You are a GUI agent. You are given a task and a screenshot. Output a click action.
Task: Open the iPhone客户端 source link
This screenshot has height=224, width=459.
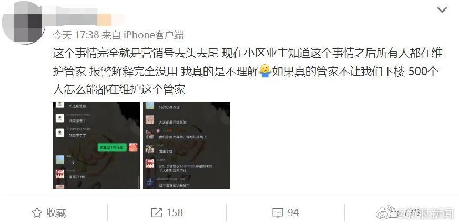tap(154, 35)
